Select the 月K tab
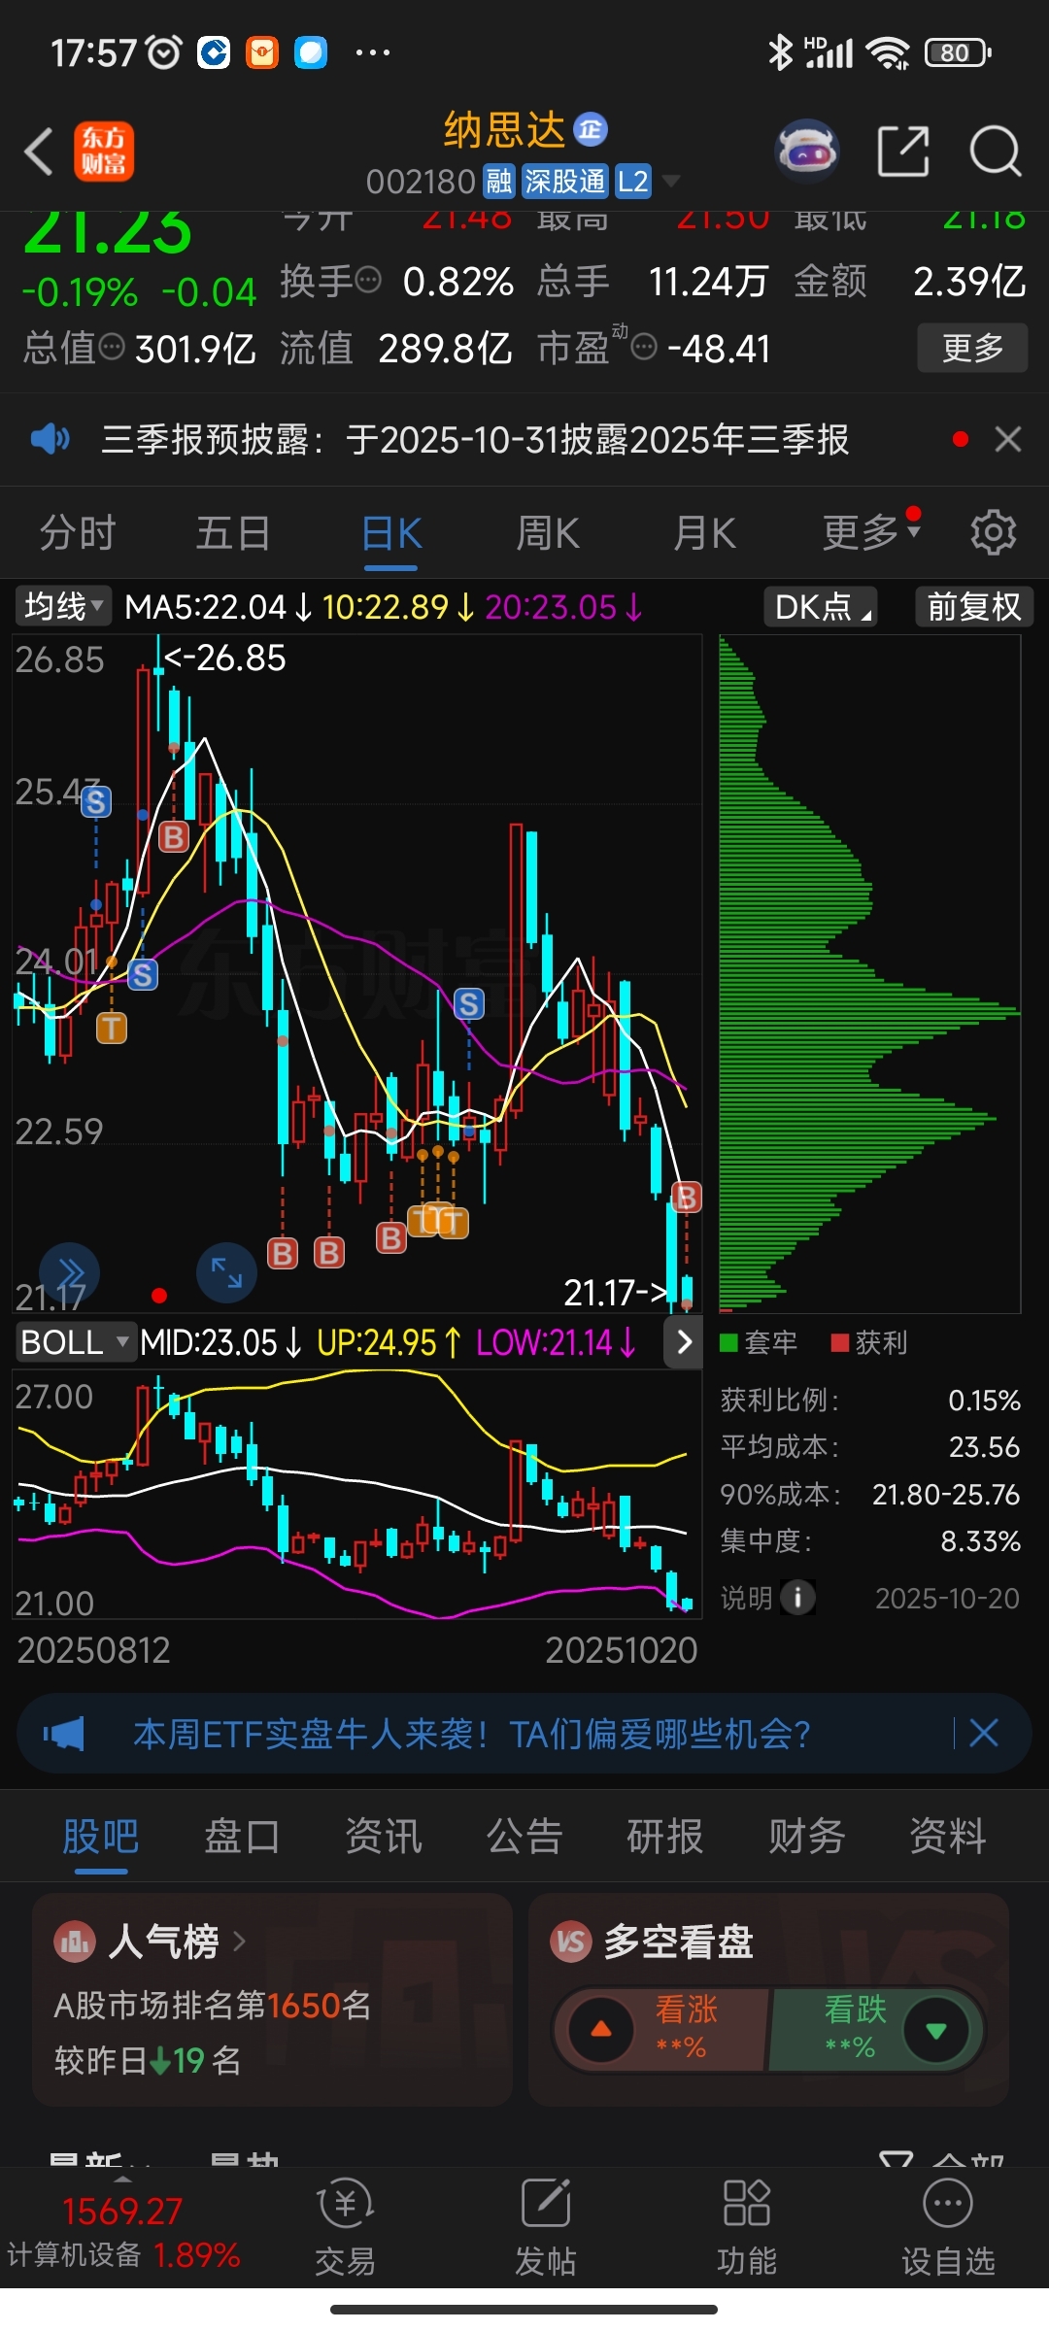 click(x=704, y=533)
